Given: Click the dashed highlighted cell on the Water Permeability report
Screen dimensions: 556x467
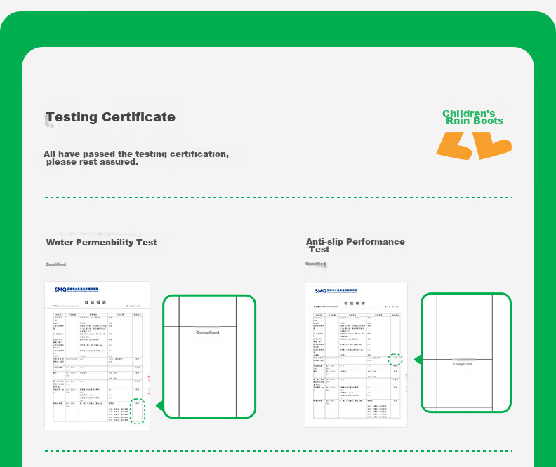Looking at the screenshot, I should coord(137,411).
